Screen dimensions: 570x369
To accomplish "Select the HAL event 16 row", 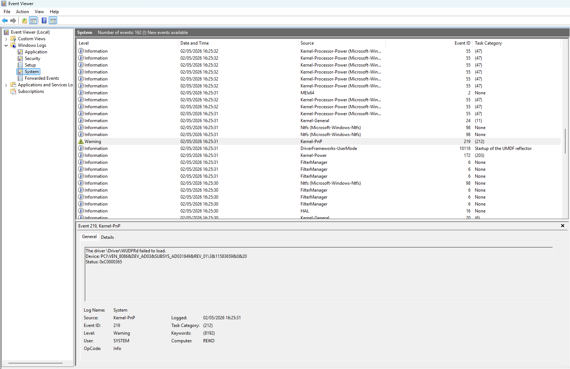I will [x=318, y=211].
